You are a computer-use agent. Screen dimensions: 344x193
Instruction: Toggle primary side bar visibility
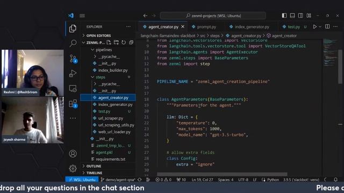coord(284,16)
